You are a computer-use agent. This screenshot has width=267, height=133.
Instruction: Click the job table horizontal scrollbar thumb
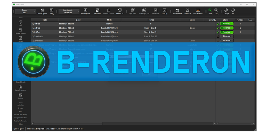[x=68, y=124]
